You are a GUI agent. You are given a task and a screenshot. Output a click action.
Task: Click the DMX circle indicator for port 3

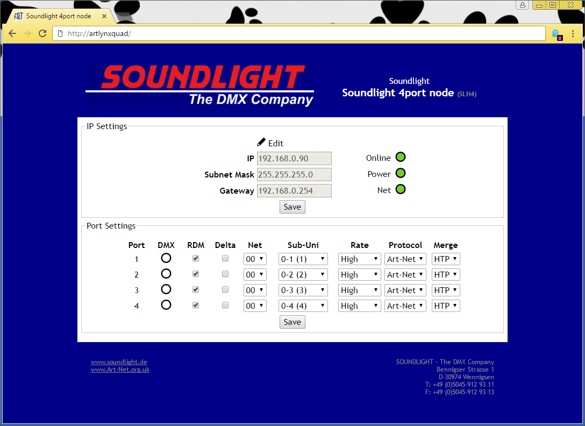[166, 289]
